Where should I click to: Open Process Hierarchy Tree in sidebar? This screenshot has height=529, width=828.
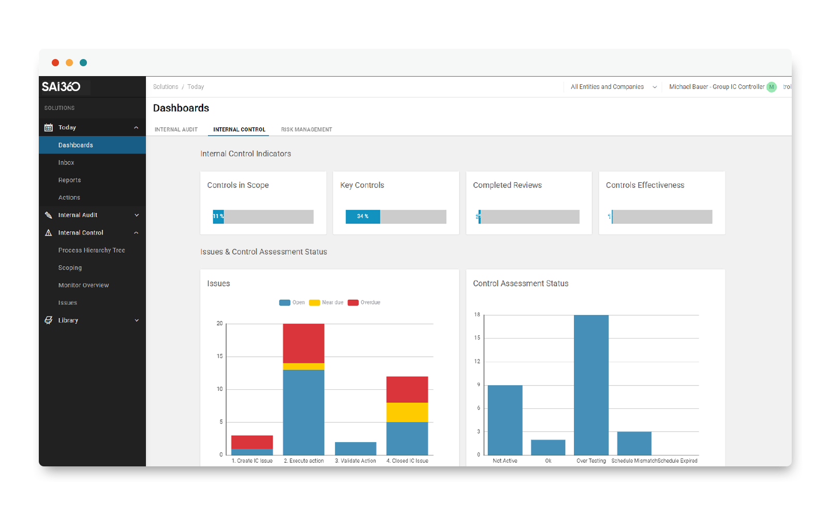(x=92, y=250)
